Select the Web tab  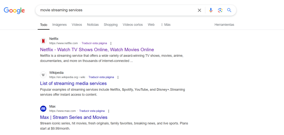151,25
